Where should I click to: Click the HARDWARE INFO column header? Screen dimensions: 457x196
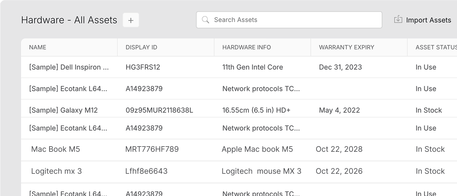(246, 47)
